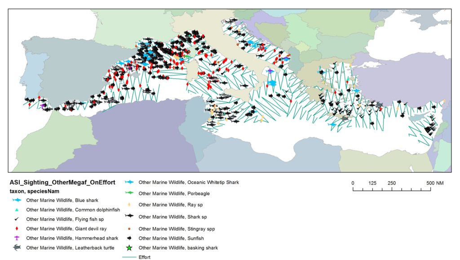Click the Leatherback turtle legend symbol
Image resolution: width=460 pixels, height=260 pixels.
click(x=17, y=248)
